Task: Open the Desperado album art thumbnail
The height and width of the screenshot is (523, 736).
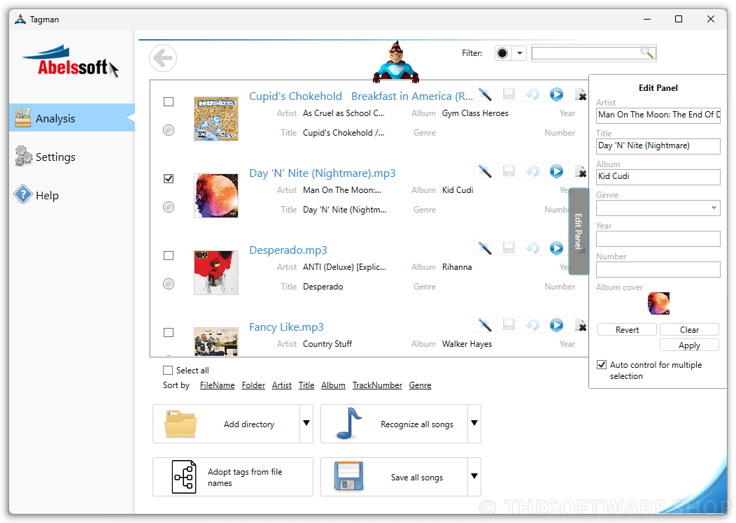Action: (x=216, y=273)
